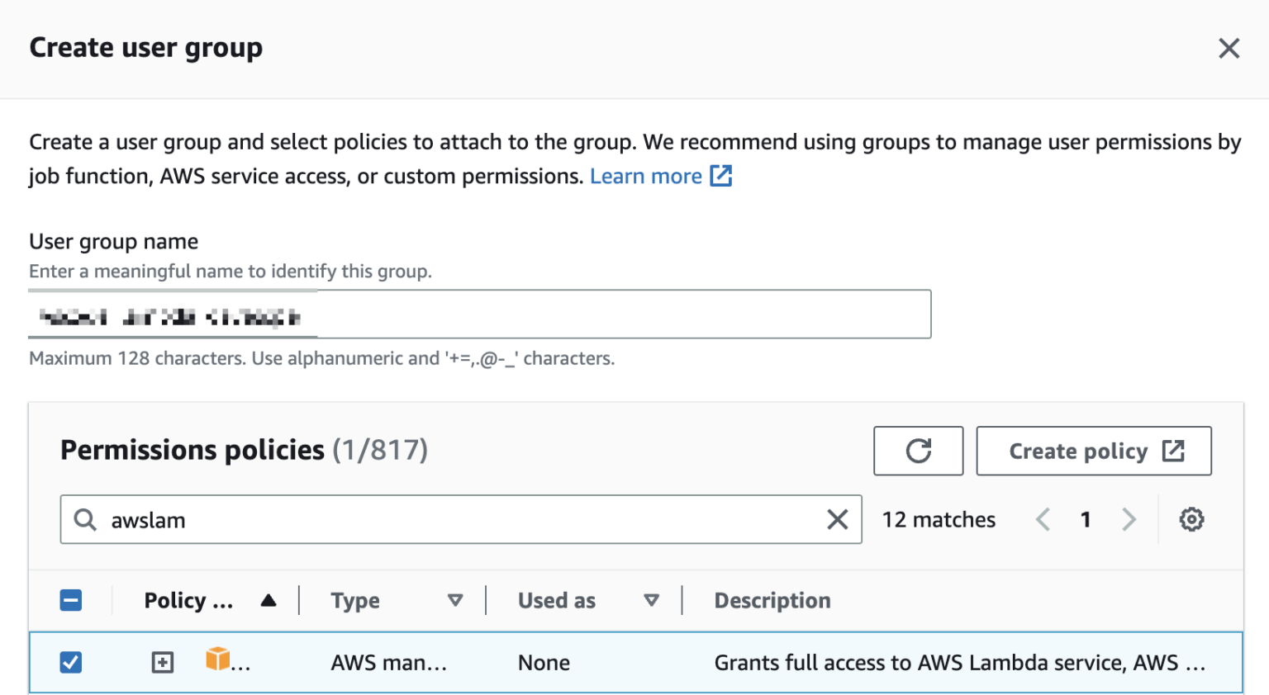Viewport: 1269px width, 695px height.
Task: Deselect the select-all policies checkbox
Action: 71,600
